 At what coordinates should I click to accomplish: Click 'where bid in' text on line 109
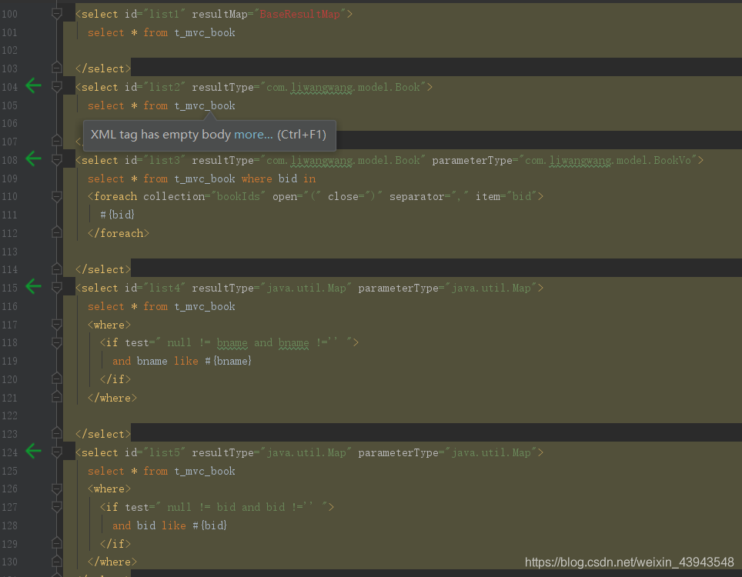[x=279, y=178]
